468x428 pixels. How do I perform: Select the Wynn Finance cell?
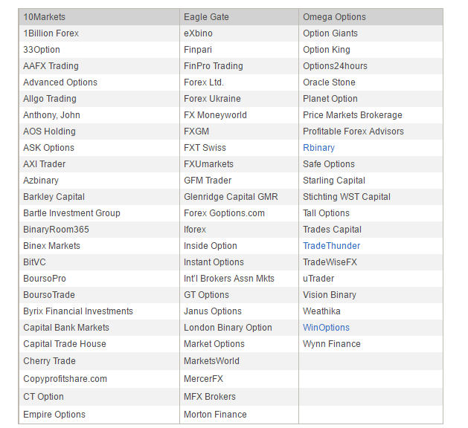[x=331, y=344]
